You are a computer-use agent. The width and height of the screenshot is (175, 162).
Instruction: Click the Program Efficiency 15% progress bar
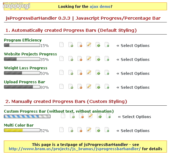22,45
